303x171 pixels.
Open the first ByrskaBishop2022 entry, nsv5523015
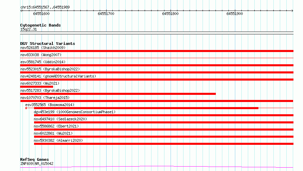(50, 69)
